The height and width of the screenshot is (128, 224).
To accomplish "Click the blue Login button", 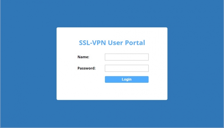I will tap(127, 79).
